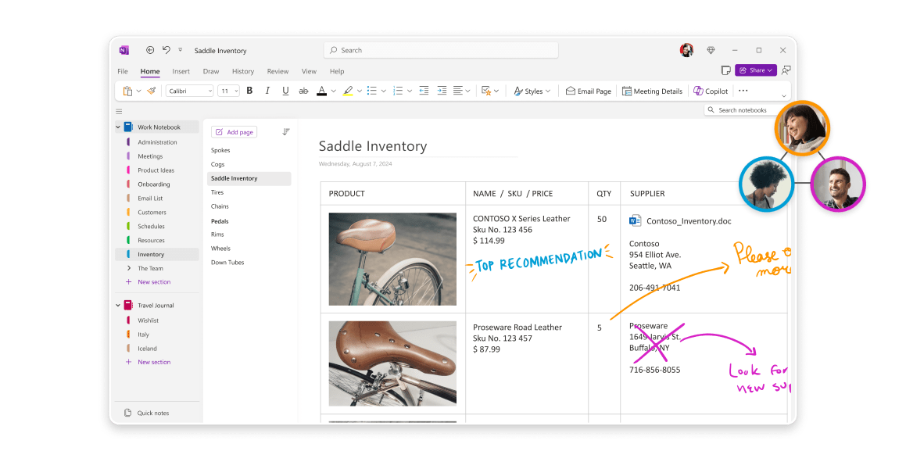
Task: Click the Email Page button
Action: point(588,91)
